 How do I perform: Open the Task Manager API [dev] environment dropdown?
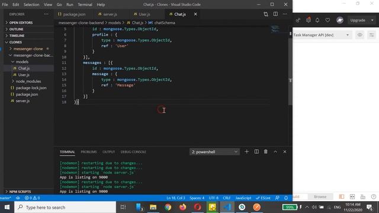tap(322, 35)
